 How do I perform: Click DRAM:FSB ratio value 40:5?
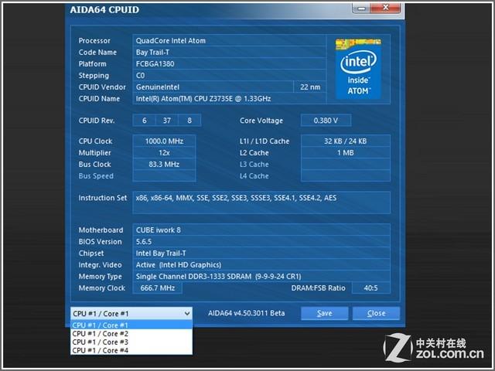370,288
